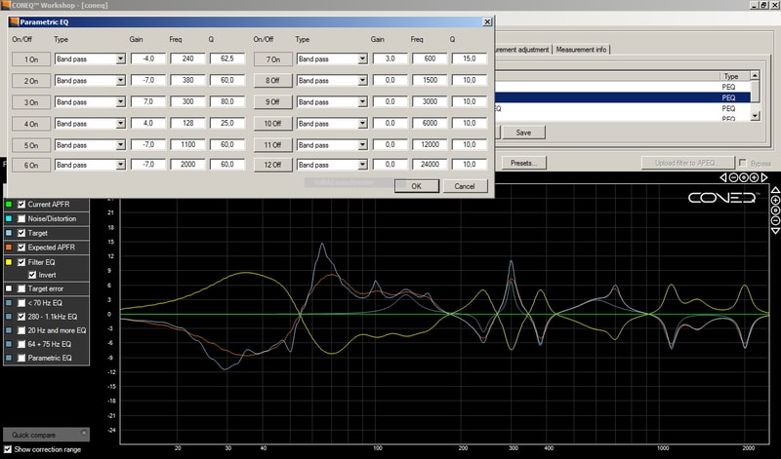Click yellow Filter EQ color swatch

[x=9, y=262]
